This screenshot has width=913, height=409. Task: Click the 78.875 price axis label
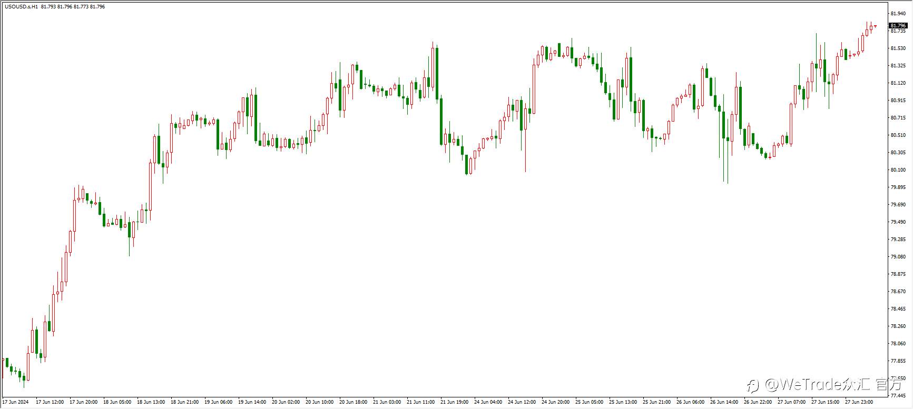tap(898, 274)
